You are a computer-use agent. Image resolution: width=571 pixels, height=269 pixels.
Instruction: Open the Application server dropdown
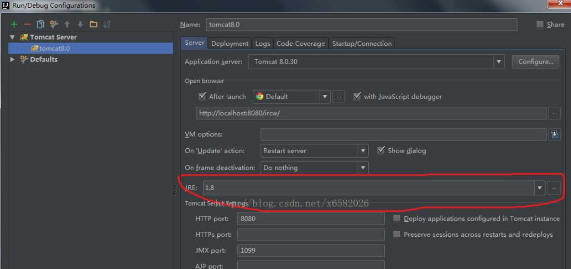(x=499, y=62)
